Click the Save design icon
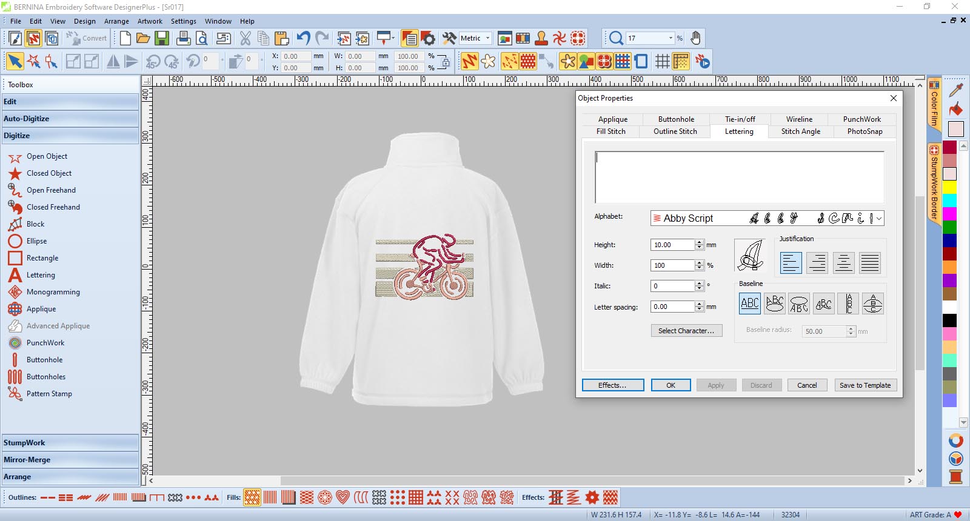This screenshot has width=970, height=521. click(x=161, y=38)
